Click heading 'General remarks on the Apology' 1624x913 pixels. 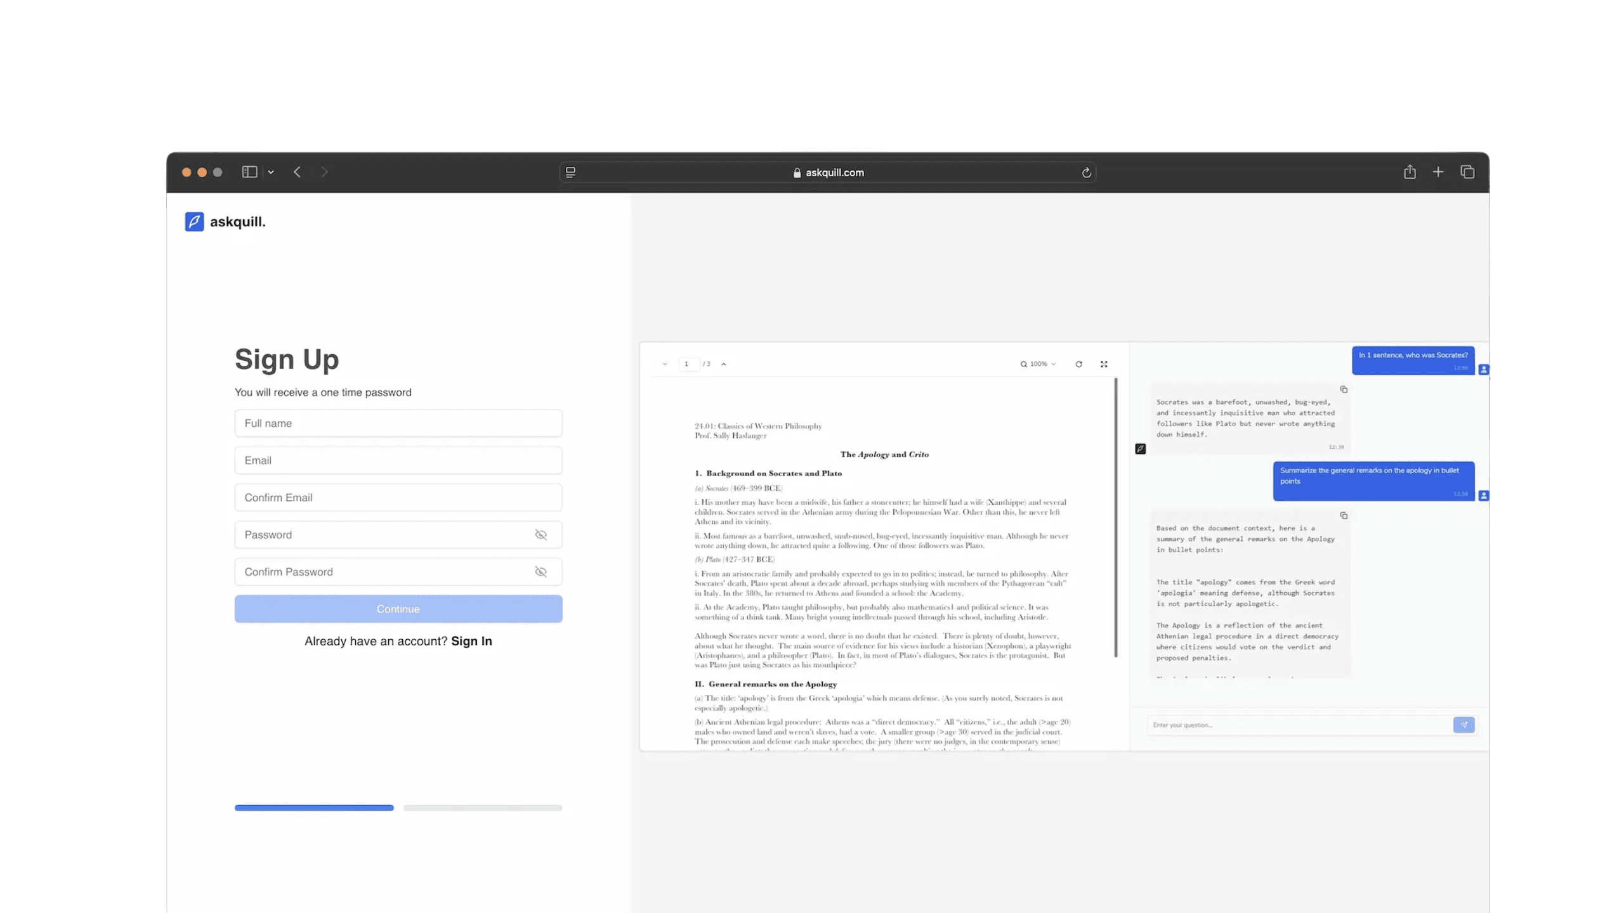tap(773, 684)
